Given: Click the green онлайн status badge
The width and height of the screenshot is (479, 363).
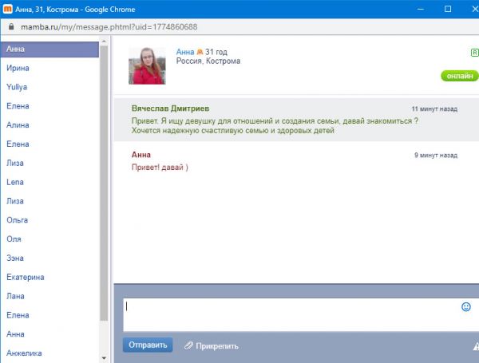Looking at the screenshot, I should [x=458, y=76].
